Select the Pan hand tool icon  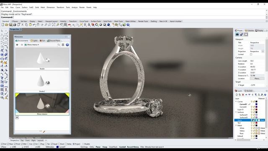point(38,25)
